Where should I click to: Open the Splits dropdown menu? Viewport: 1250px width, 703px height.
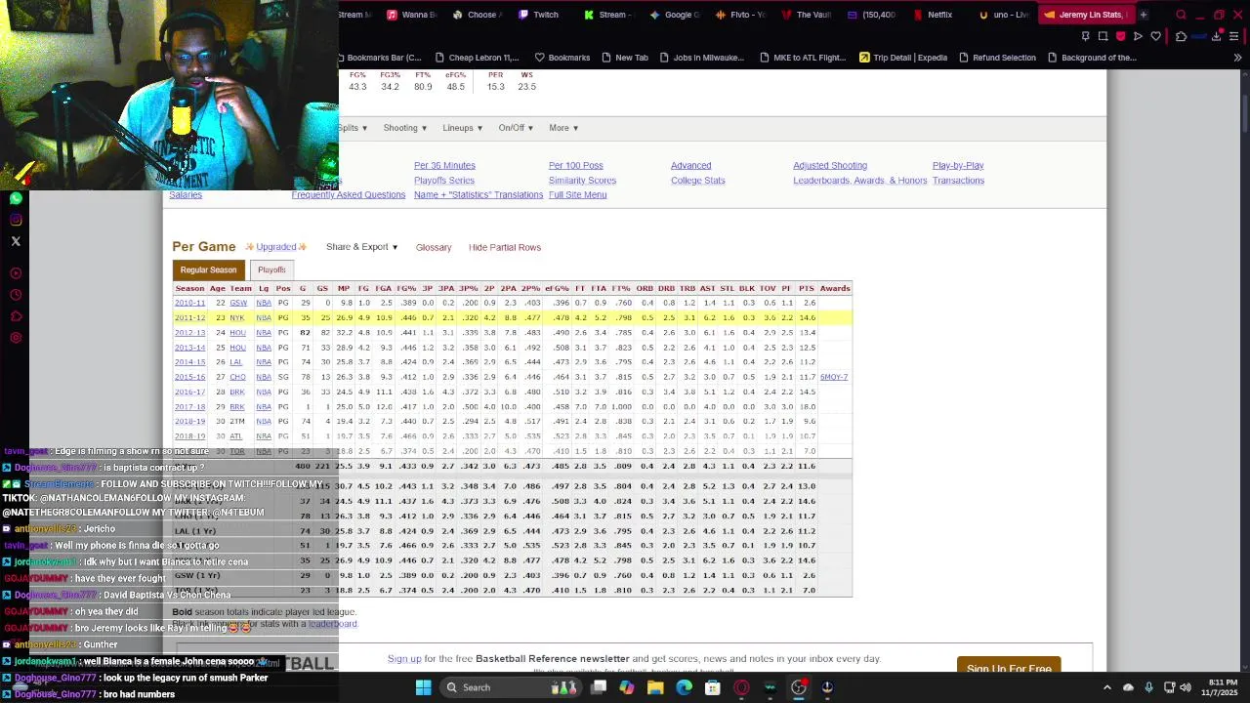click(353, 128)
